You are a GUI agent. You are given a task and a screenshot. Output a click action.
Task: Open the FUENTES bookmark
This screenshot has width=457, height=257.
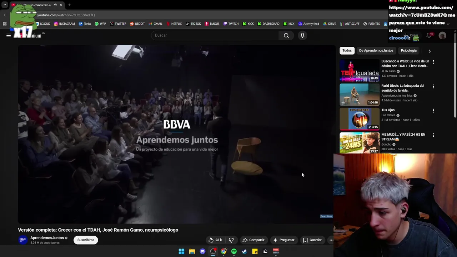pyautogui.click(x=371, y=24)
